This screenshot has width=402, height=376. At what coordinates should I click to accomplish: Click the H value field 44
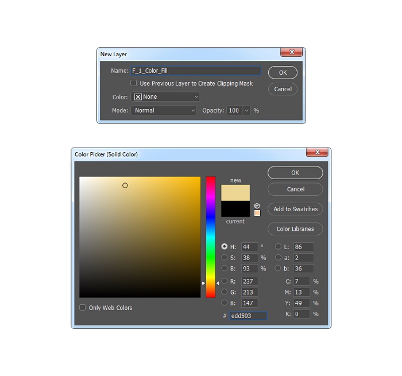point(249,247)
